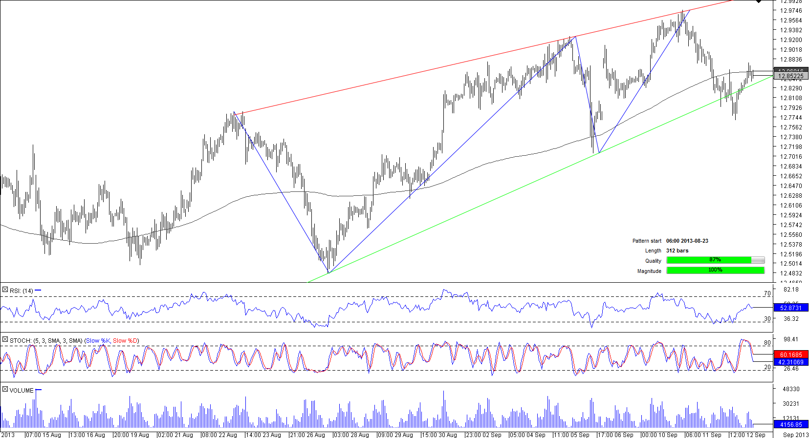809x438 pixels.
Task: Click the 'Slow %D' legend text
Action: (125, 340)
